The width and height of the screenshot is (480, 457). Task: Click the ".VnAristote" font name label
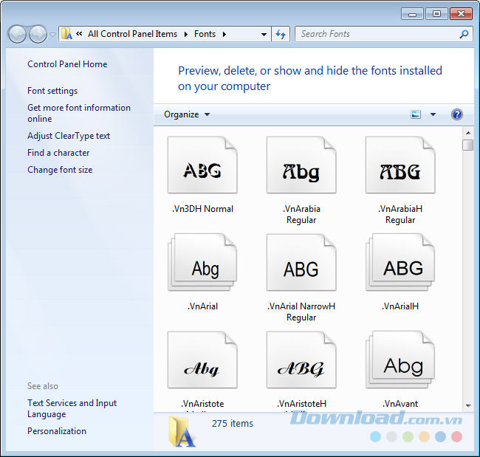pos(202,404)
